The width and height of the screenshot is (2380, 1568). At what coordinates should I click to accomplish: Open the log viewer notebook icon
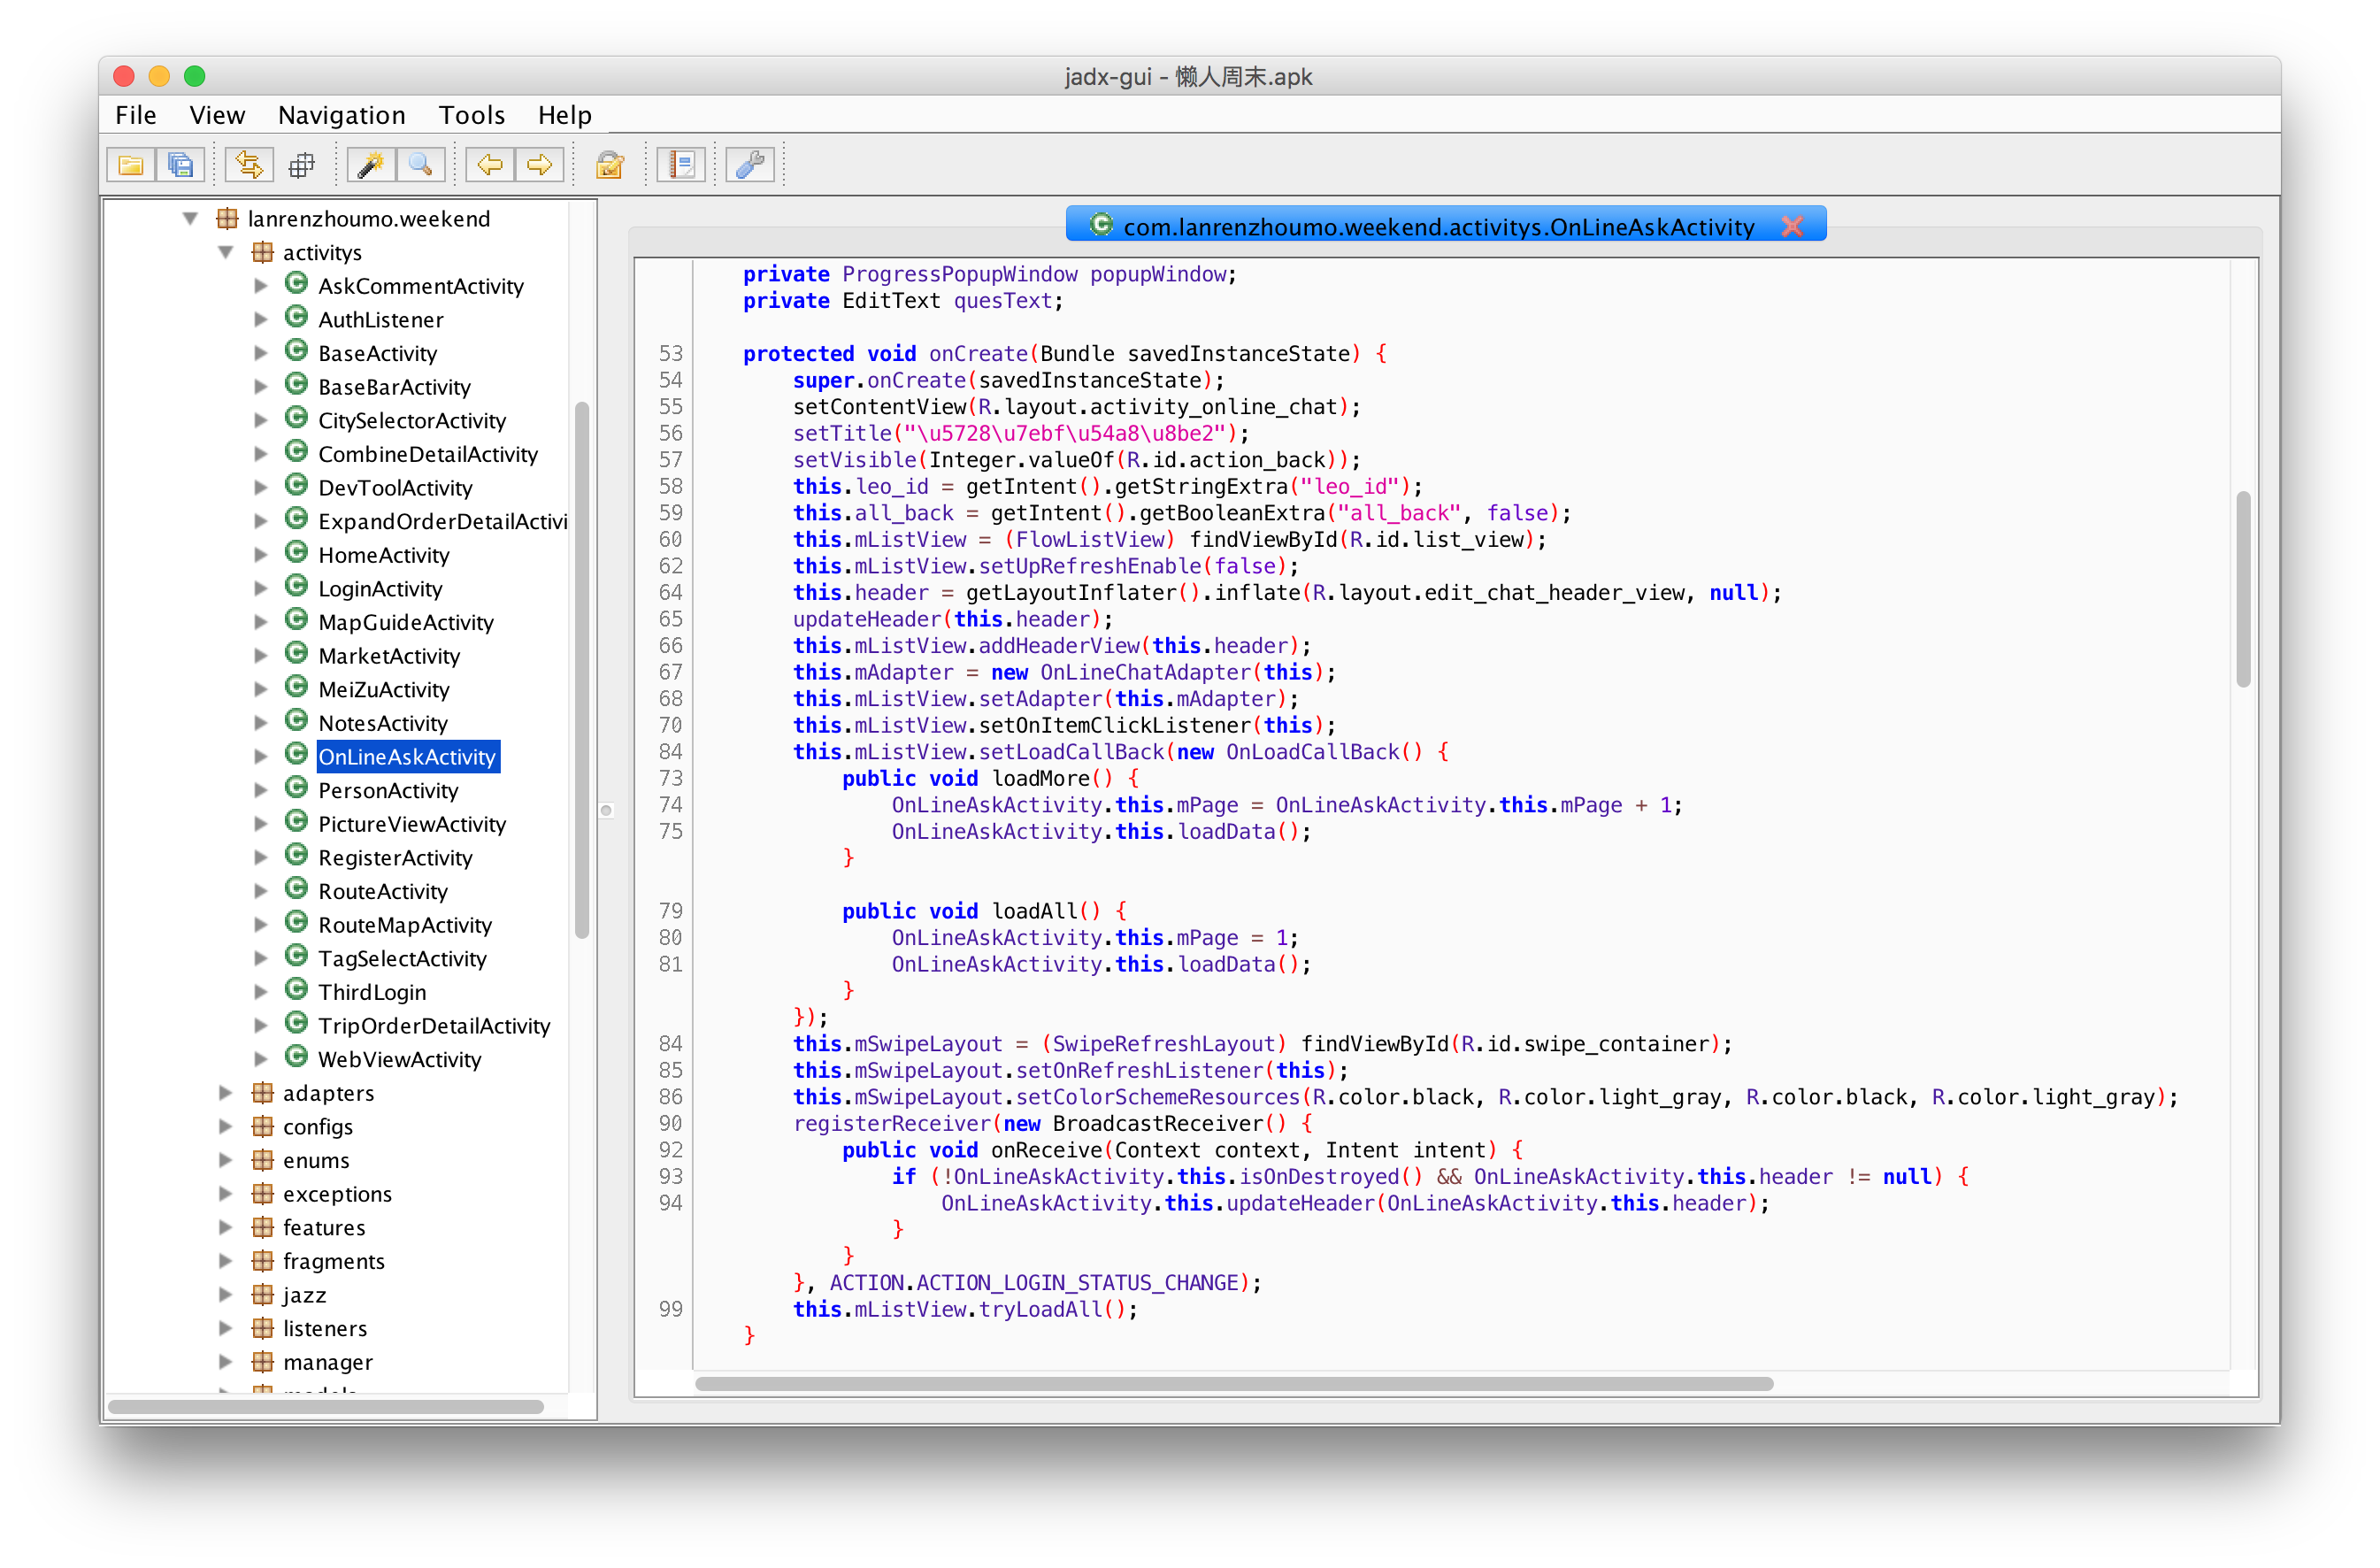tap(682, 165)
